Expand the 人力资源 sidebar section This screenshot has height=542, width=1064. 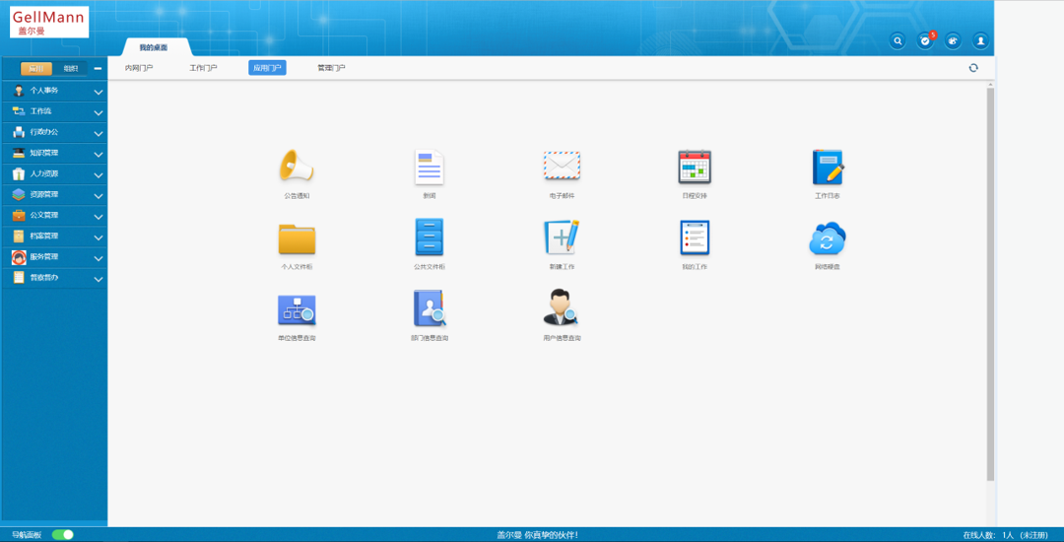click(53, 173)
